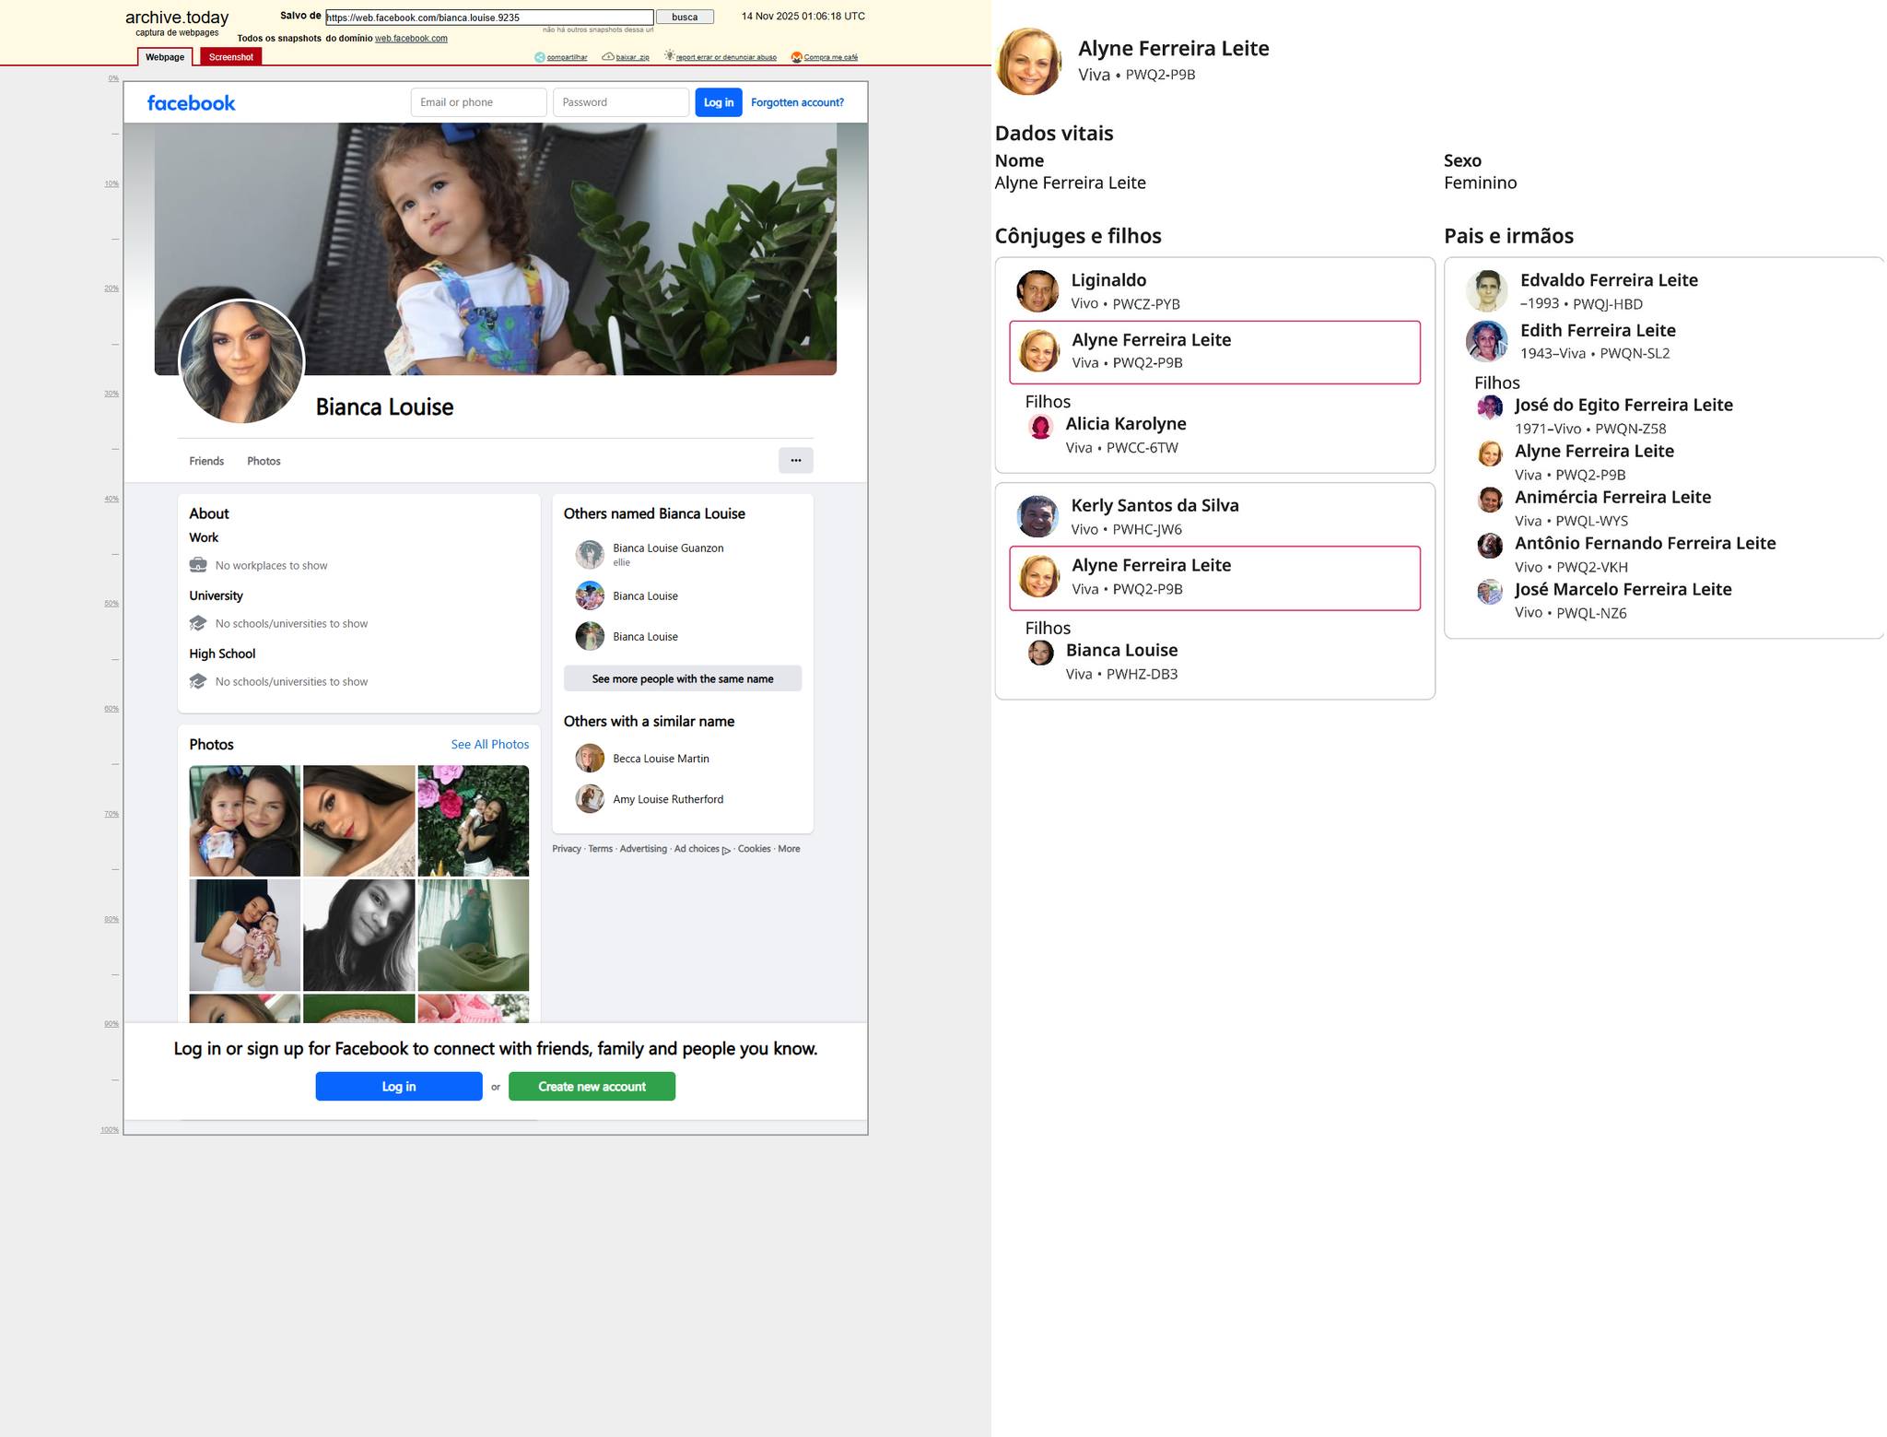Focus the Email or phone field
This screenshot has width=1887, height=1437.
478,102
